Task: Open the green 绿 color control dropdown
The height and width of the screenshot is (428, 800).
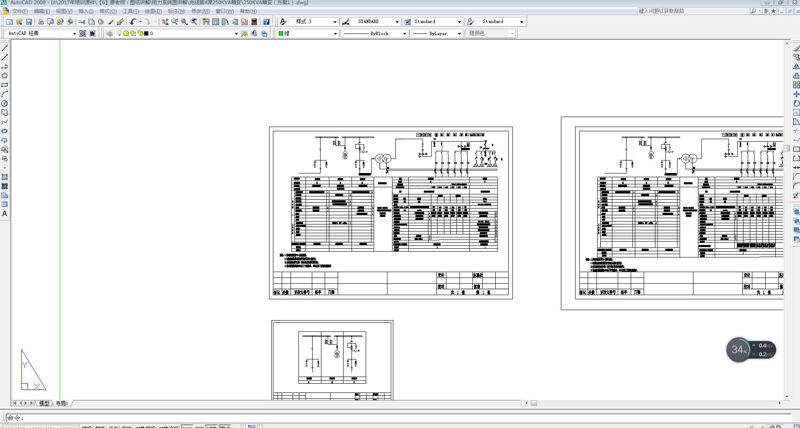Action: pos(308,33)
